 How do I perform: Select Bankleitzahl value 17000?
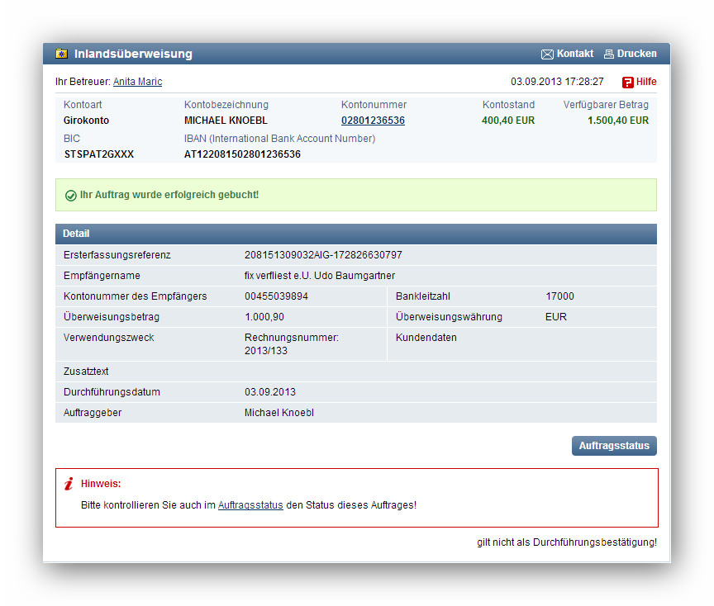559,296
